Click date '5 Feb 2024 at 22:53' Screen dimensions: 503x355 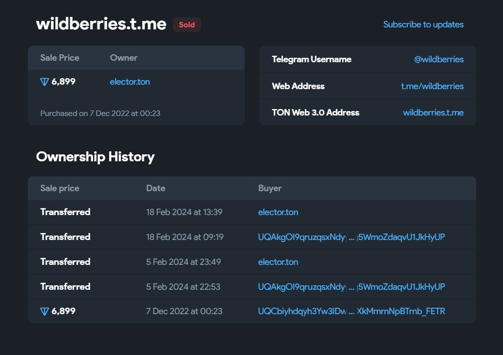tap(183, 287)
